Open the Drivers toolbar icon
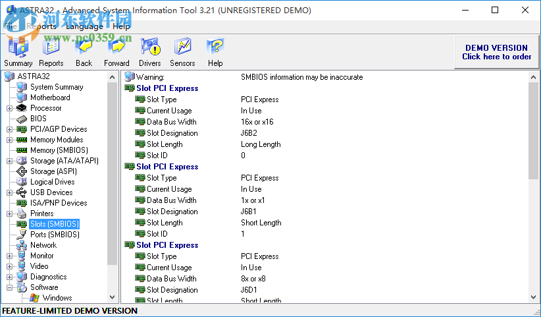Image resolution: width=541 pixels, height=317 pixels. [149, 48]
